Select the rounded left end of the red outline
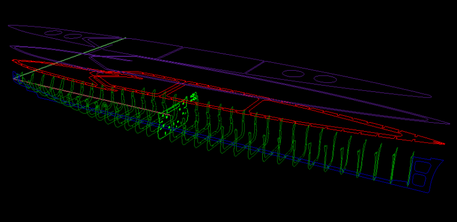 pos(15,62)
